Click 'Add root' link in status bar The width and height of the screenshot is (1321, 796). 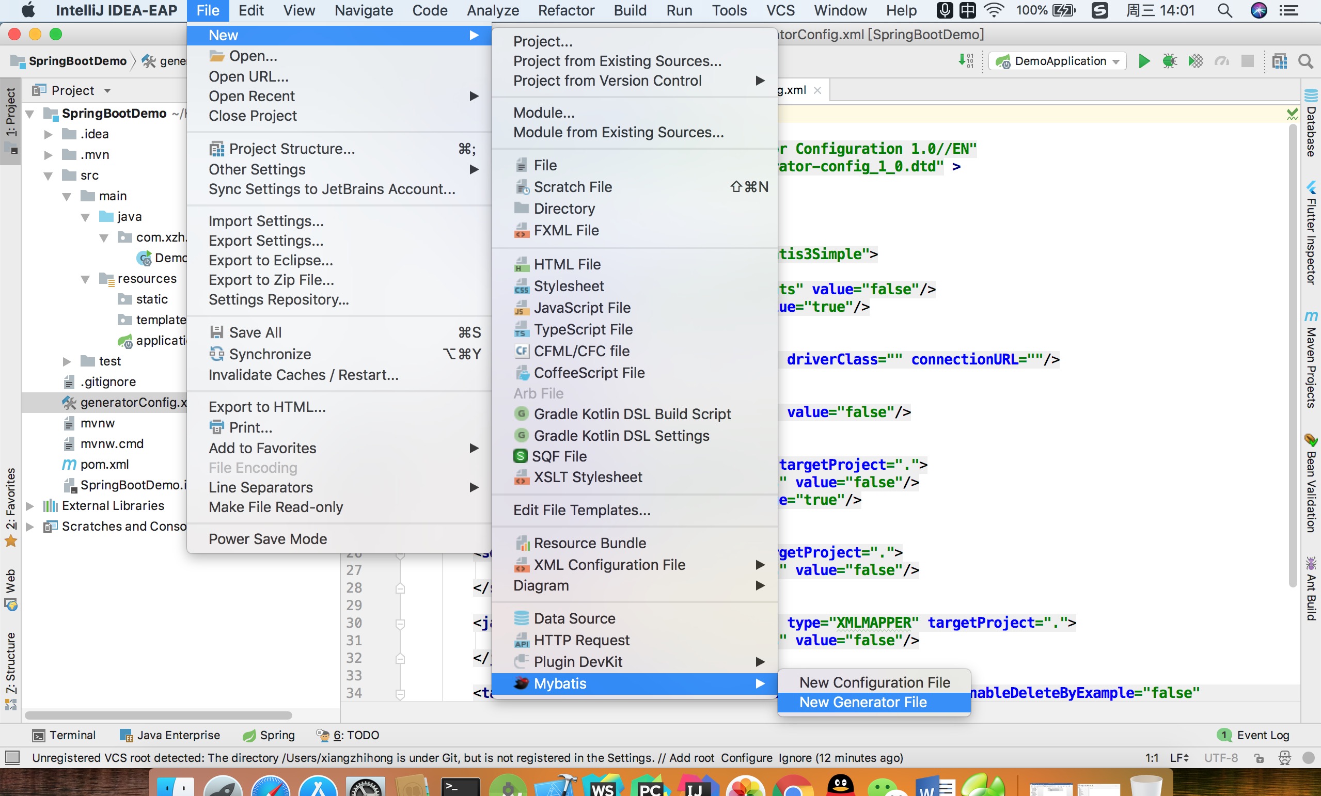tap(692, 758)
